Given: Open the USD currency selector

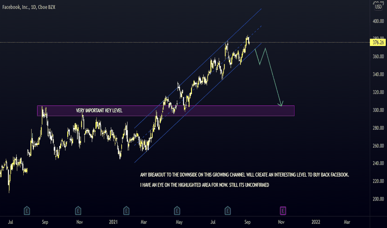Looking at the screenshot, I should click(378, 7).
